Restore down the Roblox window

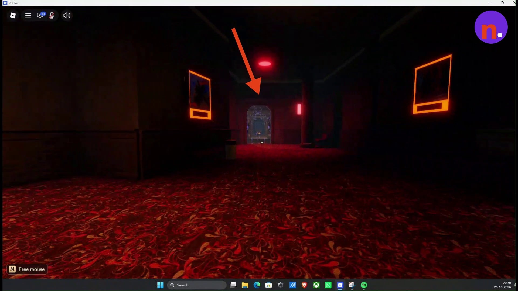pyautogui.click(x=502, y=3)
